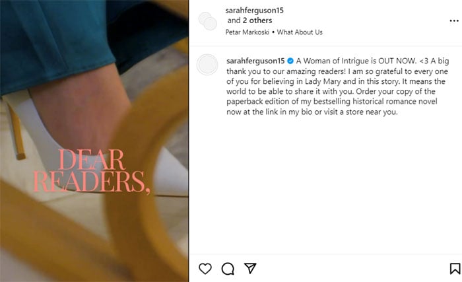This screenshot has height=282, width=462.
Task: Open the "What About Us" song link
Action: coord(300,32)
